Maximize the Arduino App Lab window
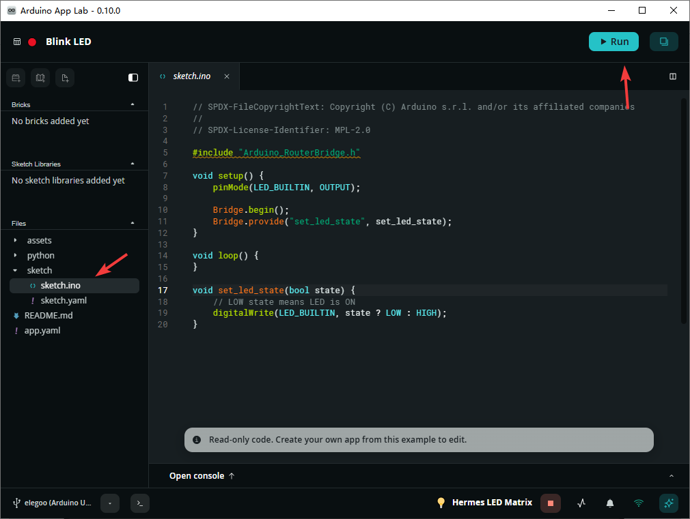This screenshot has height=519, width=690. pos(642,10)
